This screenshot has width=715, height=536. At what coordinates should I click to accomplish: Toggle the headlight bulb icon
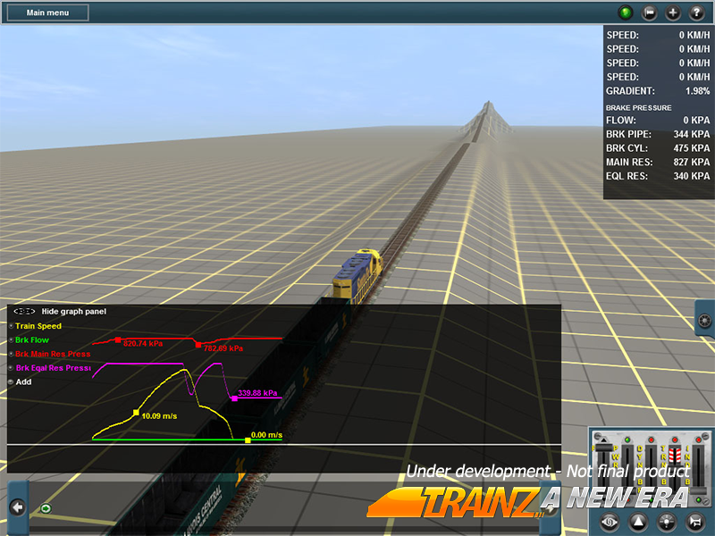tap(666, 522)
